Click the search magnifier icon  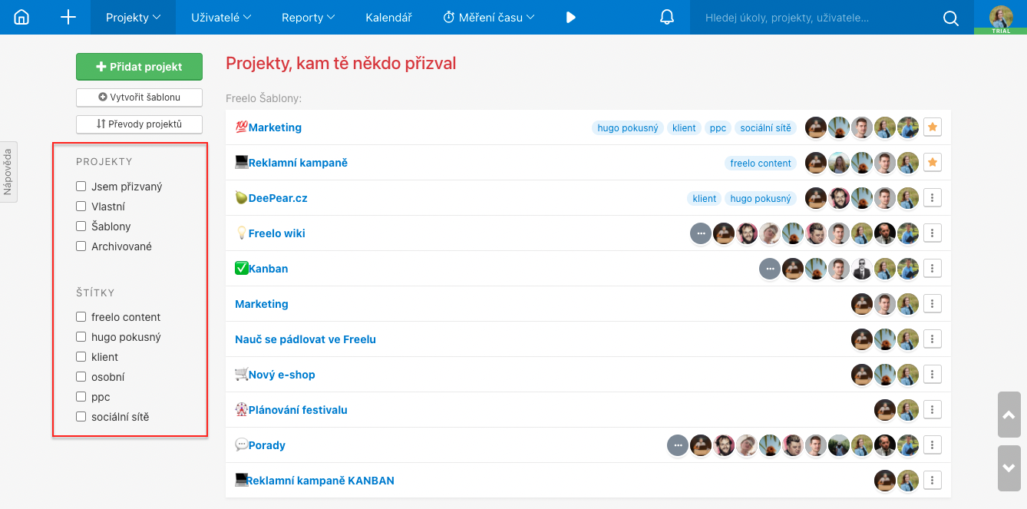click(x=951, y=18)
